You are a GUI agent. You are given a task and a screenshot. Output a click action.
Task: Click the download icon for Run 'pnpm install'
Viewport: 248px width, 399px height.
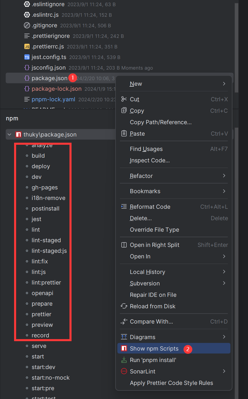tap(124, 360)
